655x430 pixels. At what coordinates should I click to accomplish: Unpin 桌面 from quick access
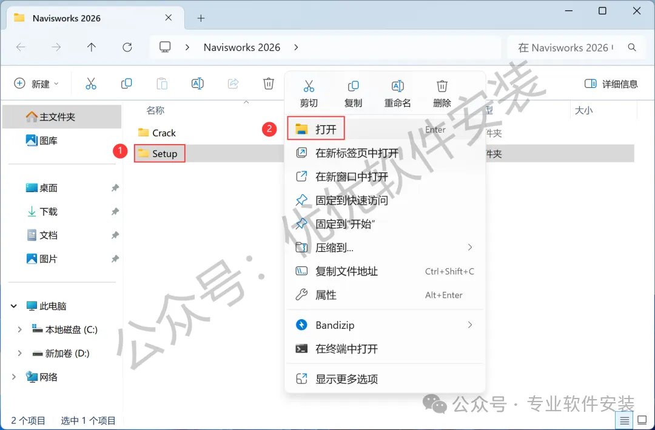click(x=115, y=188)
